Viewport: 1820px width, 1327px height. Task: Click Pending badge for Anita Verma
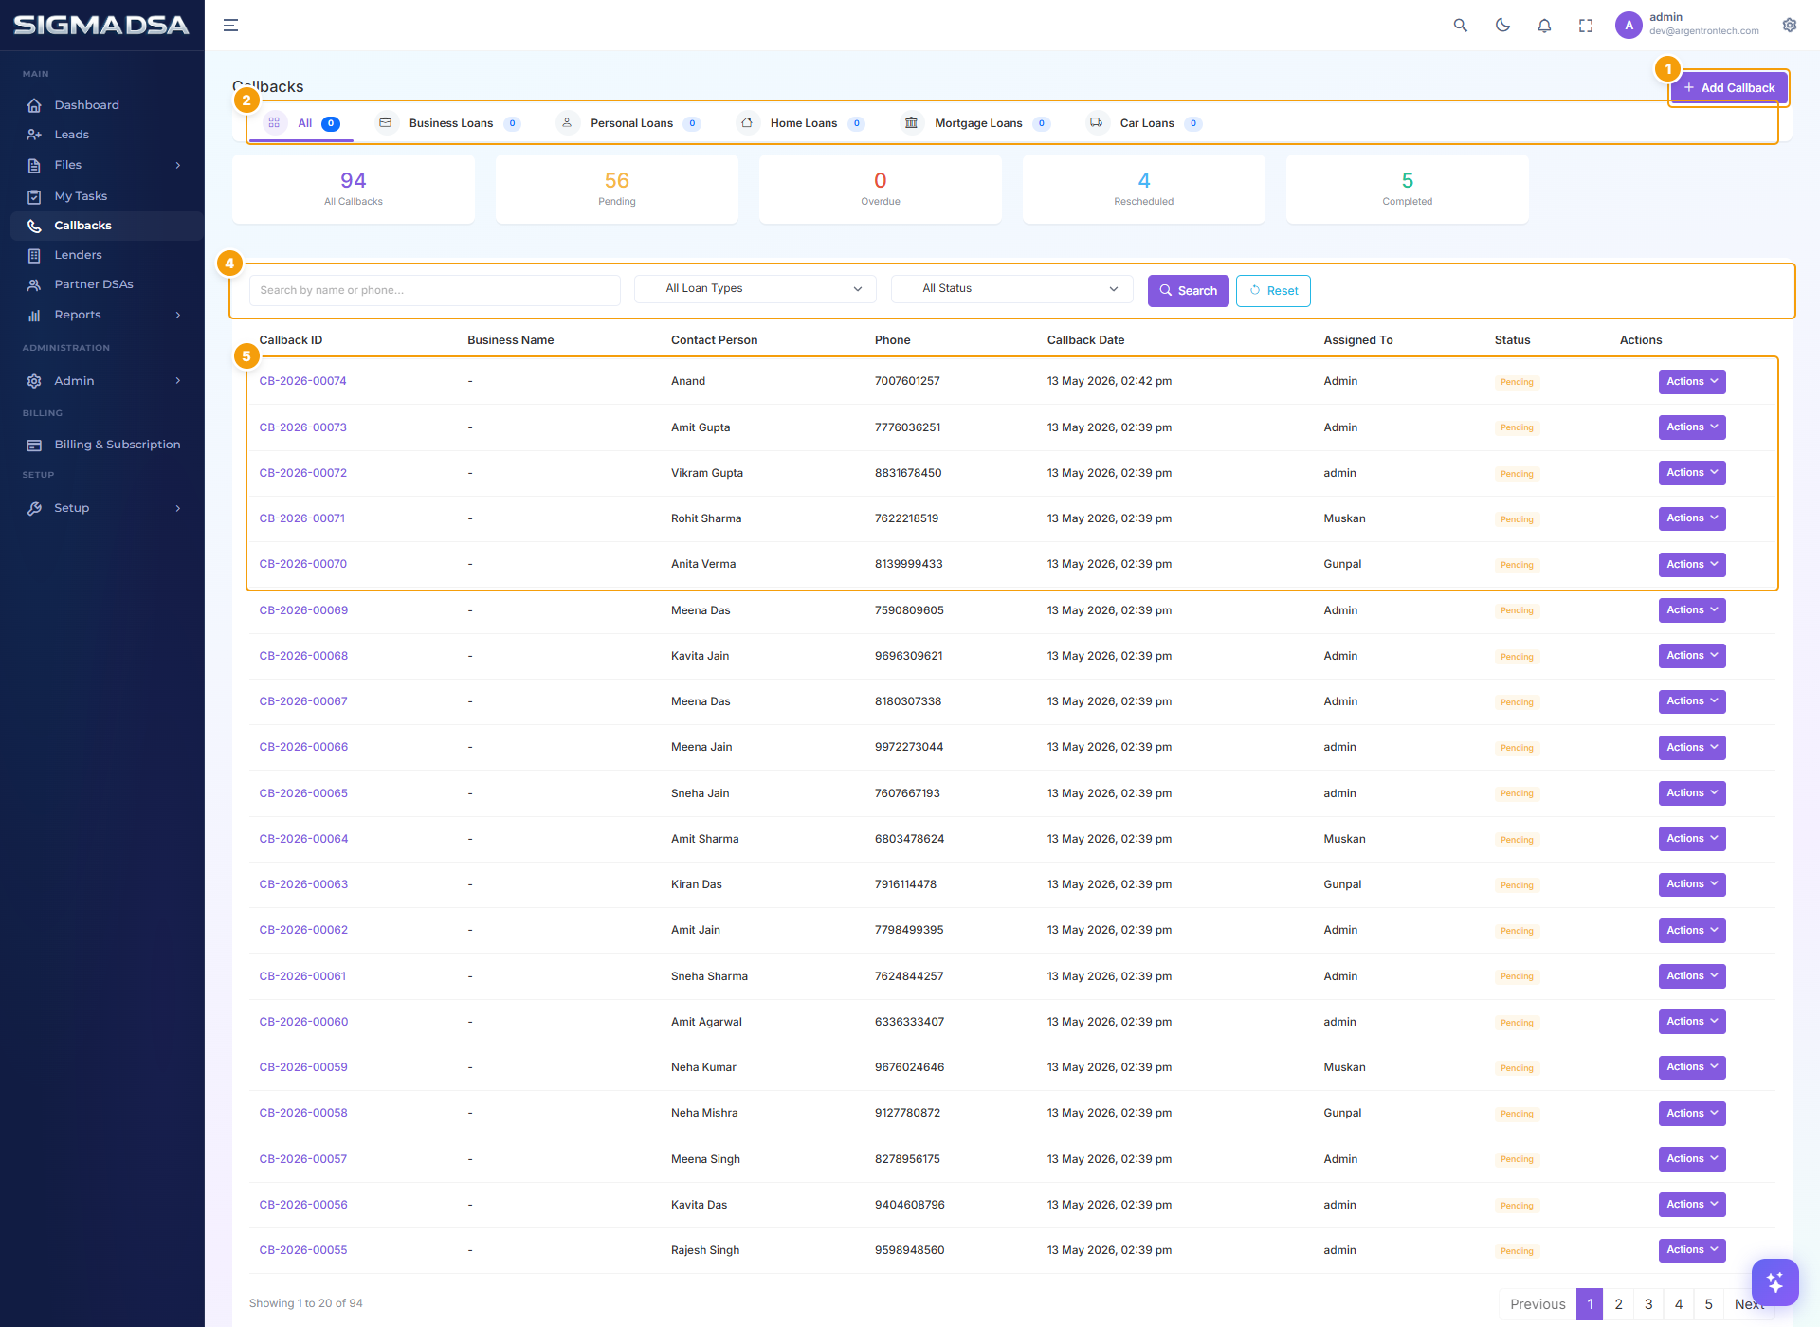1517,565
